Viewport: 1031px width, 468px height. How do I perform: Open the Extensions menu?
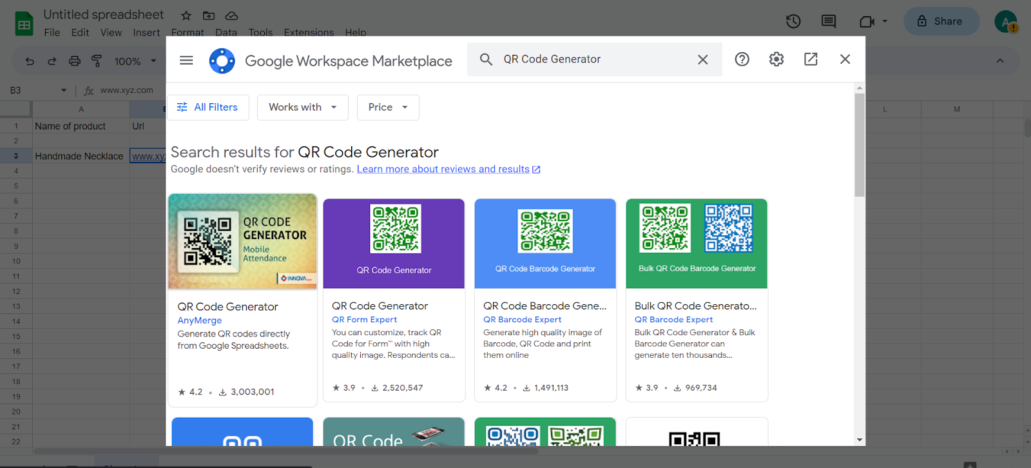tap(309, 32)
